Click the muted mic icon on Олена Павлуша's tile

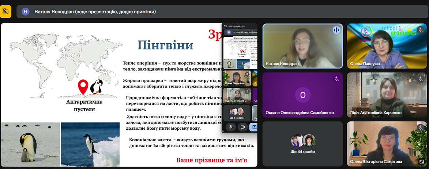coord(420,30)
